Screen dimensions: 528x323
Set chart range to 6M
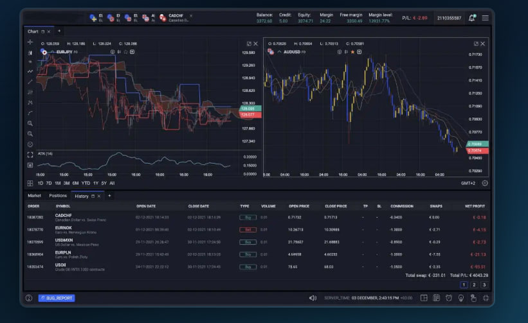pos(75,183)
